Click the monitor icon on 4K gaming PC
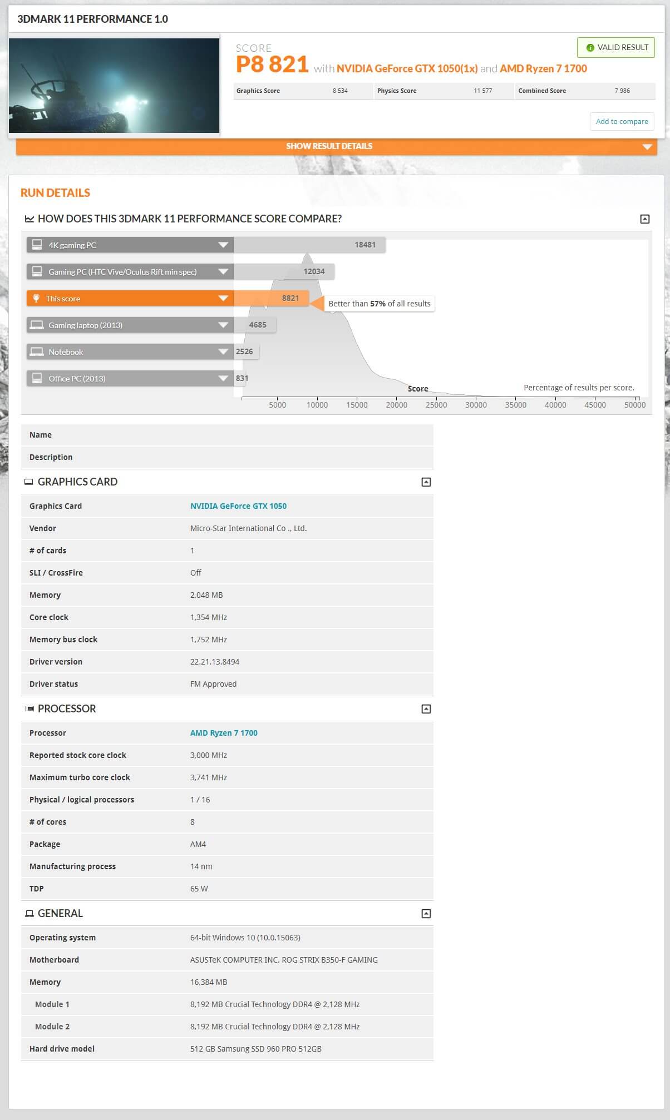The image size is (670, 1120). pos(37,245)
